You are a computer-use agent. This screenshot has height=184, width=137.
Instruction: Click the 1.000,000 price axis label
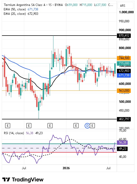point(126,12)
